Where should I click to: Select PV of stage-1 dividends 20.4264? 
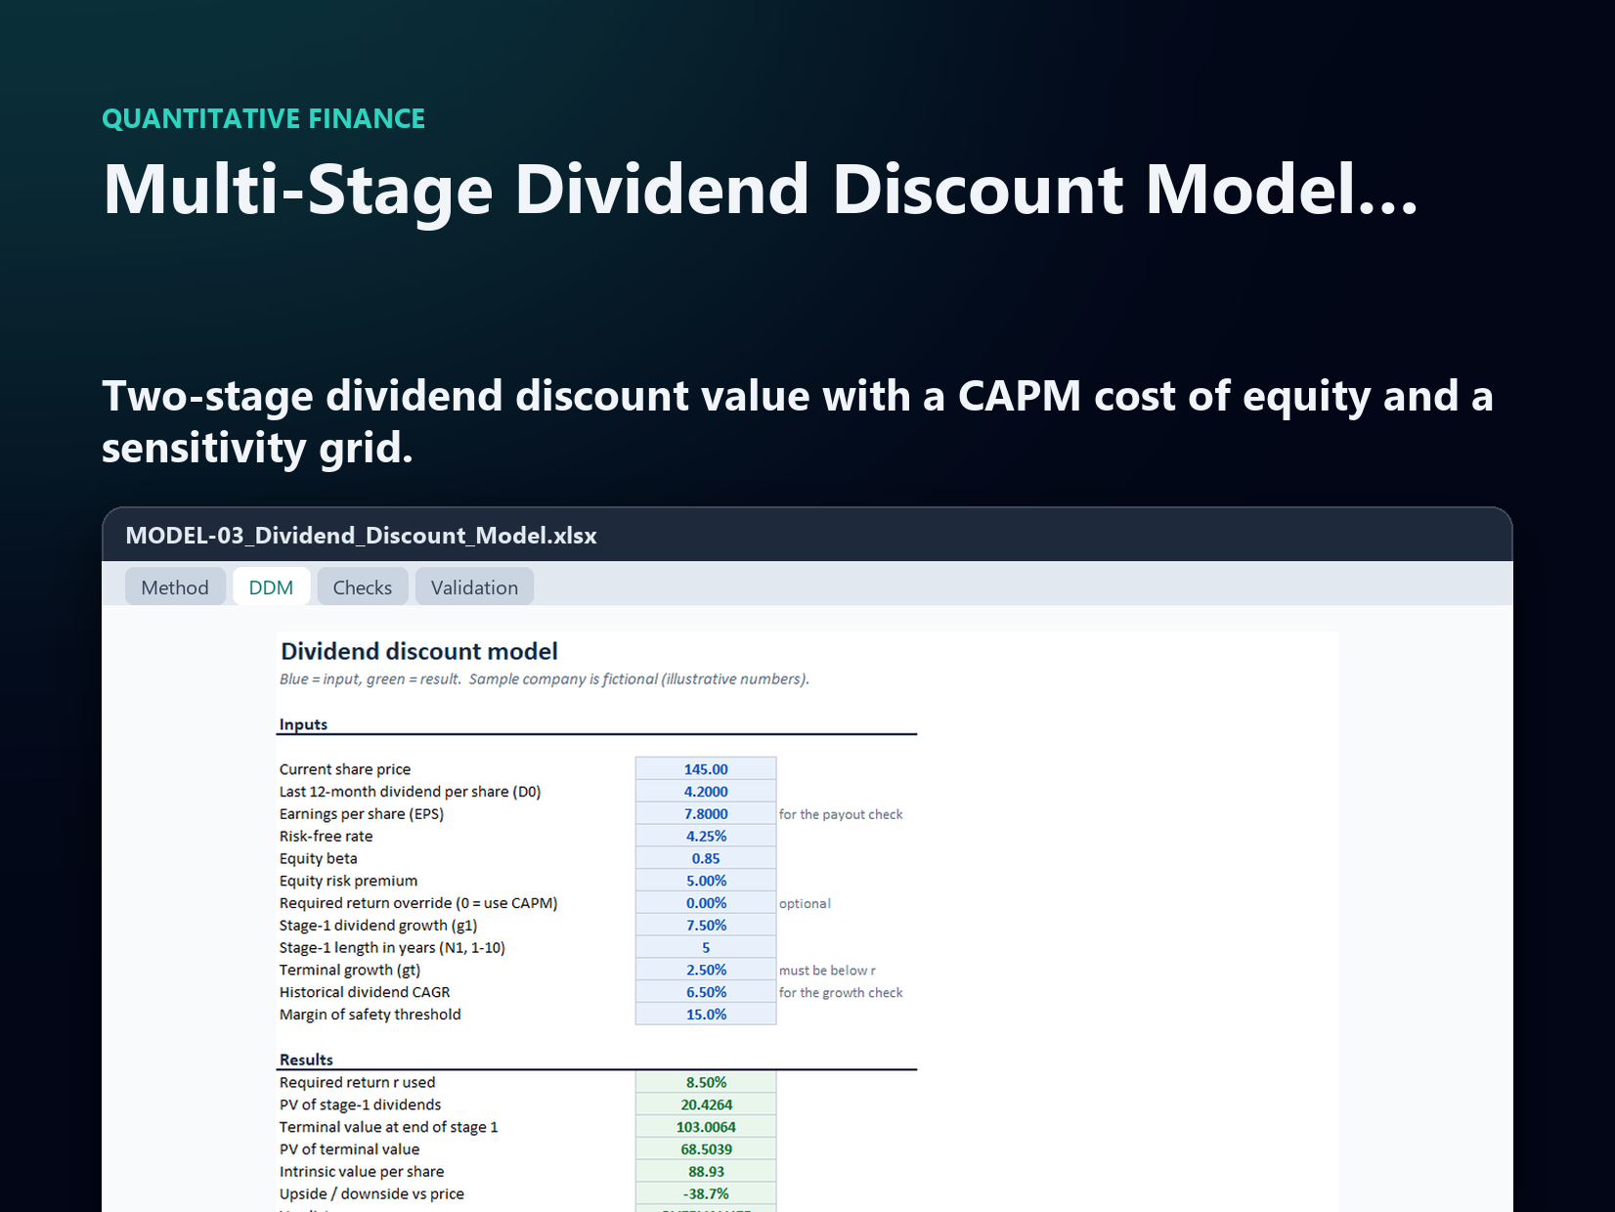[706, 1104]
